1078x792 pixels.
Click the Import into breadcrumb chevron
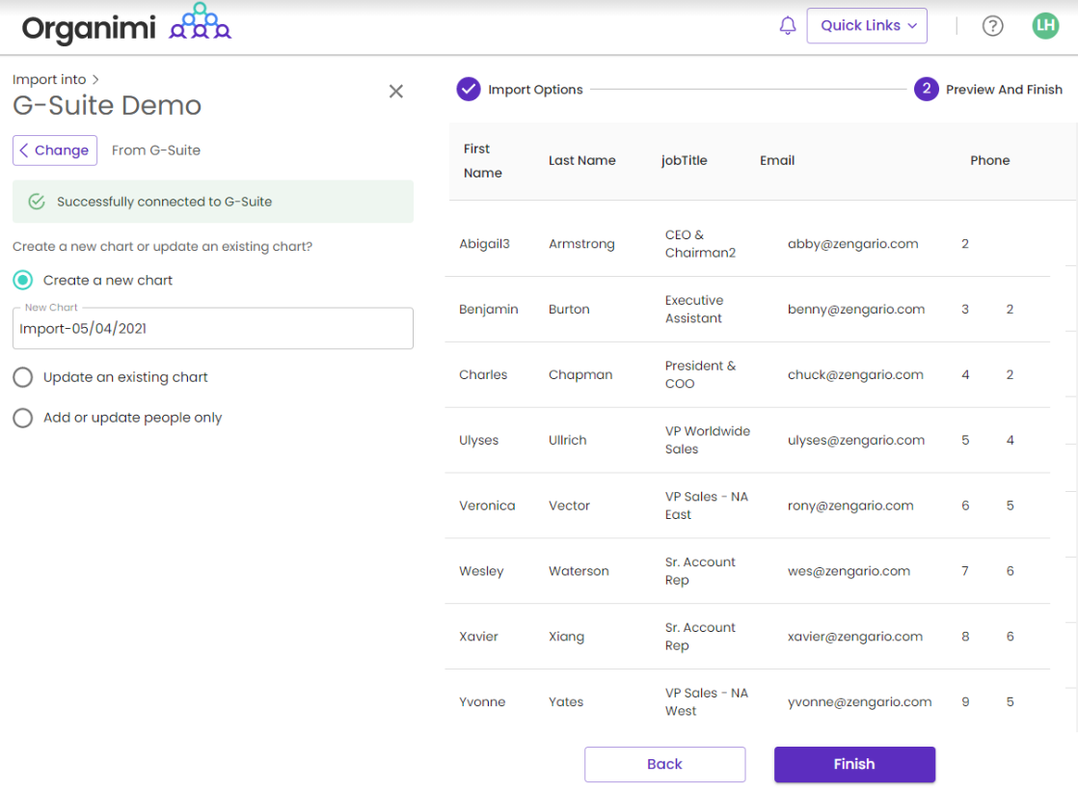[x=95, y=80]
